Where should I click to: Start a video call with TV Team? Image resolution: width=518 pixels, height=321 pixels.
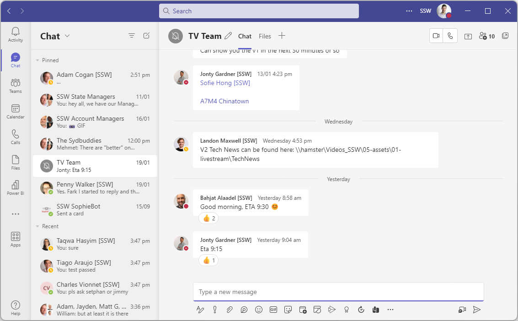(x=436, y=36)
